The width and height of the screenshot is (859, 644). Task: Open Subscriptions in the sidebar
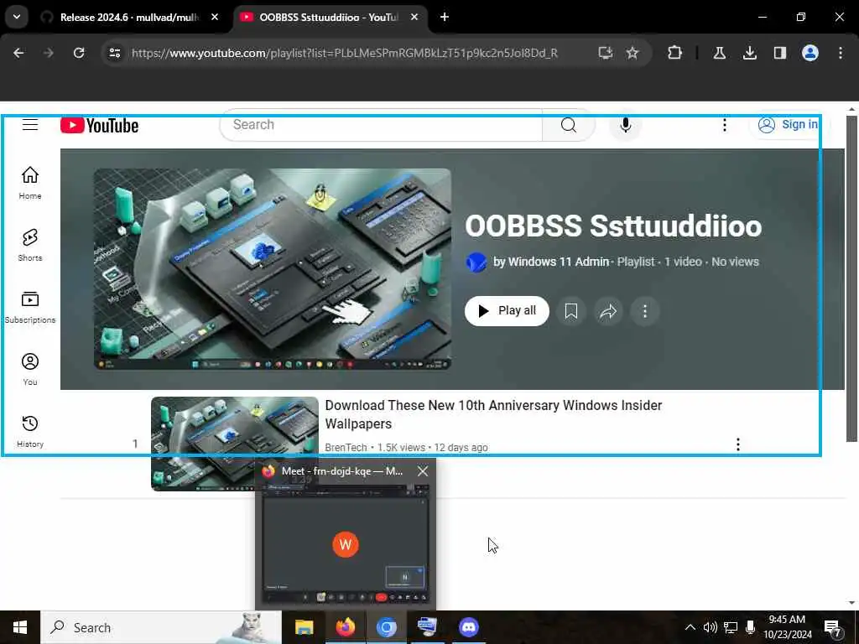pyautogui.click(x=30, y=307)
